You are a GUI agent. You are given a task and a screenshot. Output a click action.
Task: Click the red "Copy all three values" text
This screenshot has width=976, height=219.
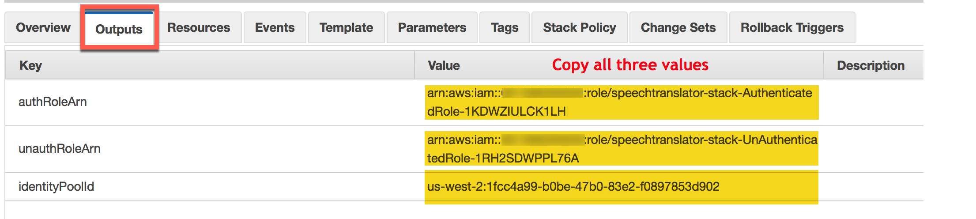pos(630,65)
